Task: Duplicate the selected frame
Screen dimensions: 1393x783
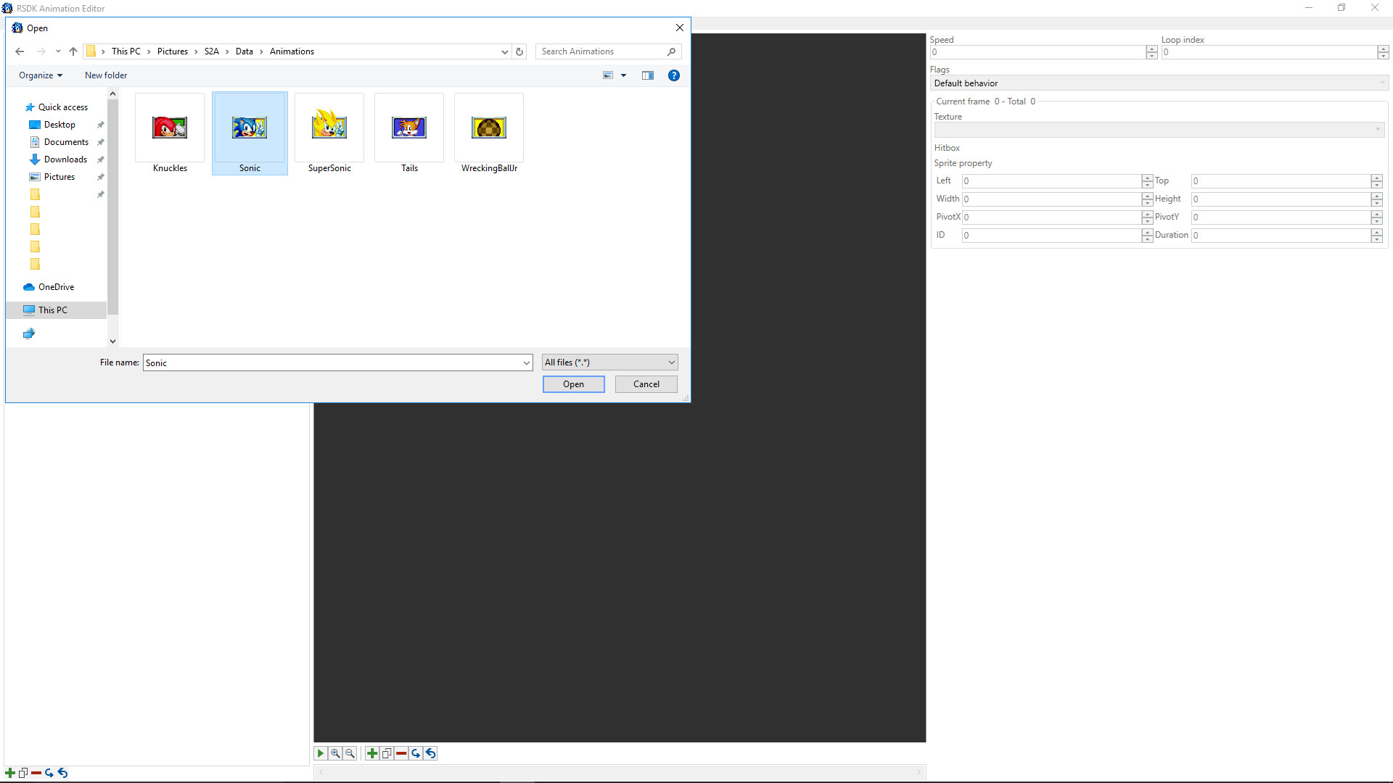Action: 387,753
